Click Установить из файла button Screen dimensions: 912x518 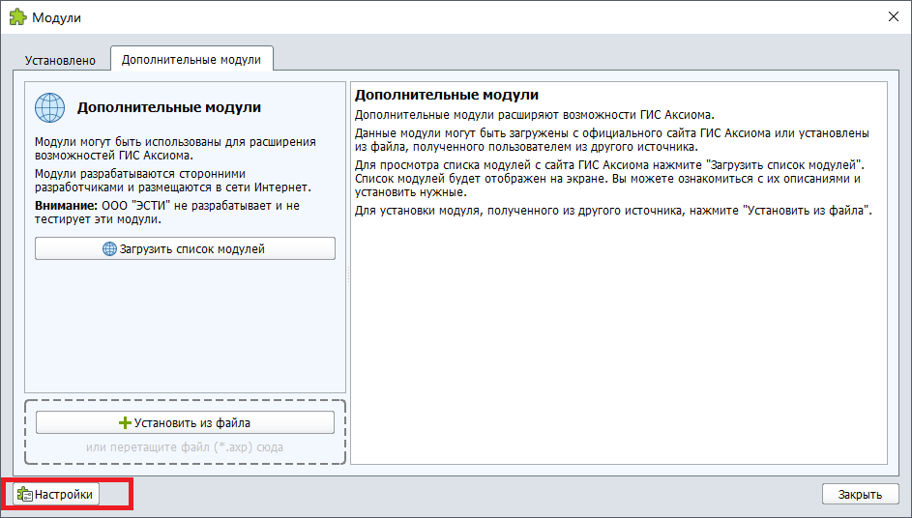tap(185, 422)
